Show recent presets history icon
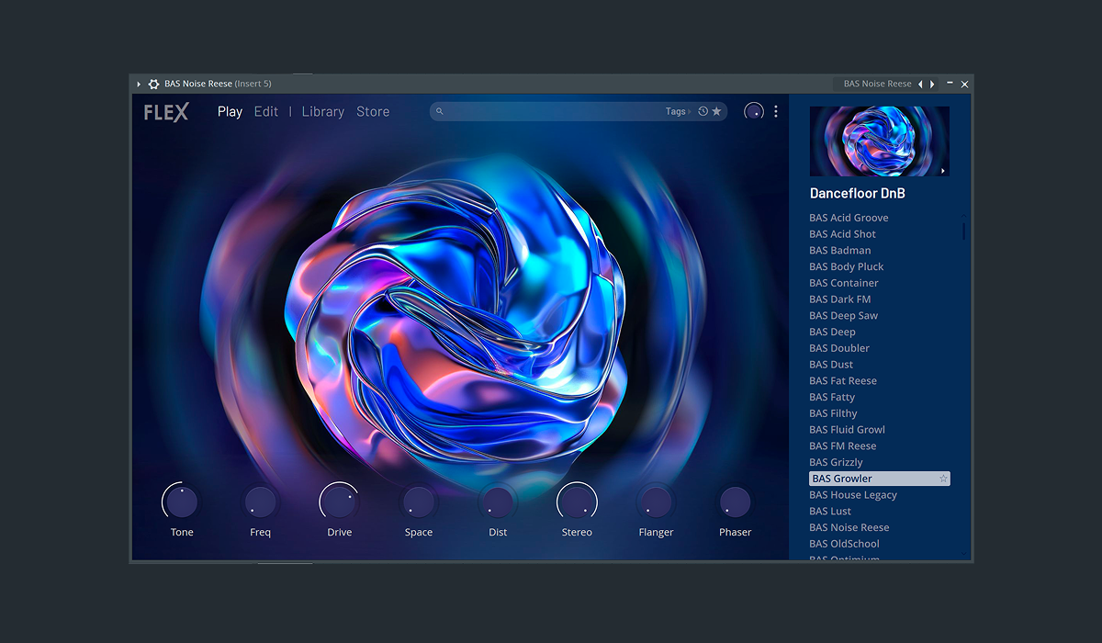1102x643 pixels. pyautogui.click(x=703, y=111)
